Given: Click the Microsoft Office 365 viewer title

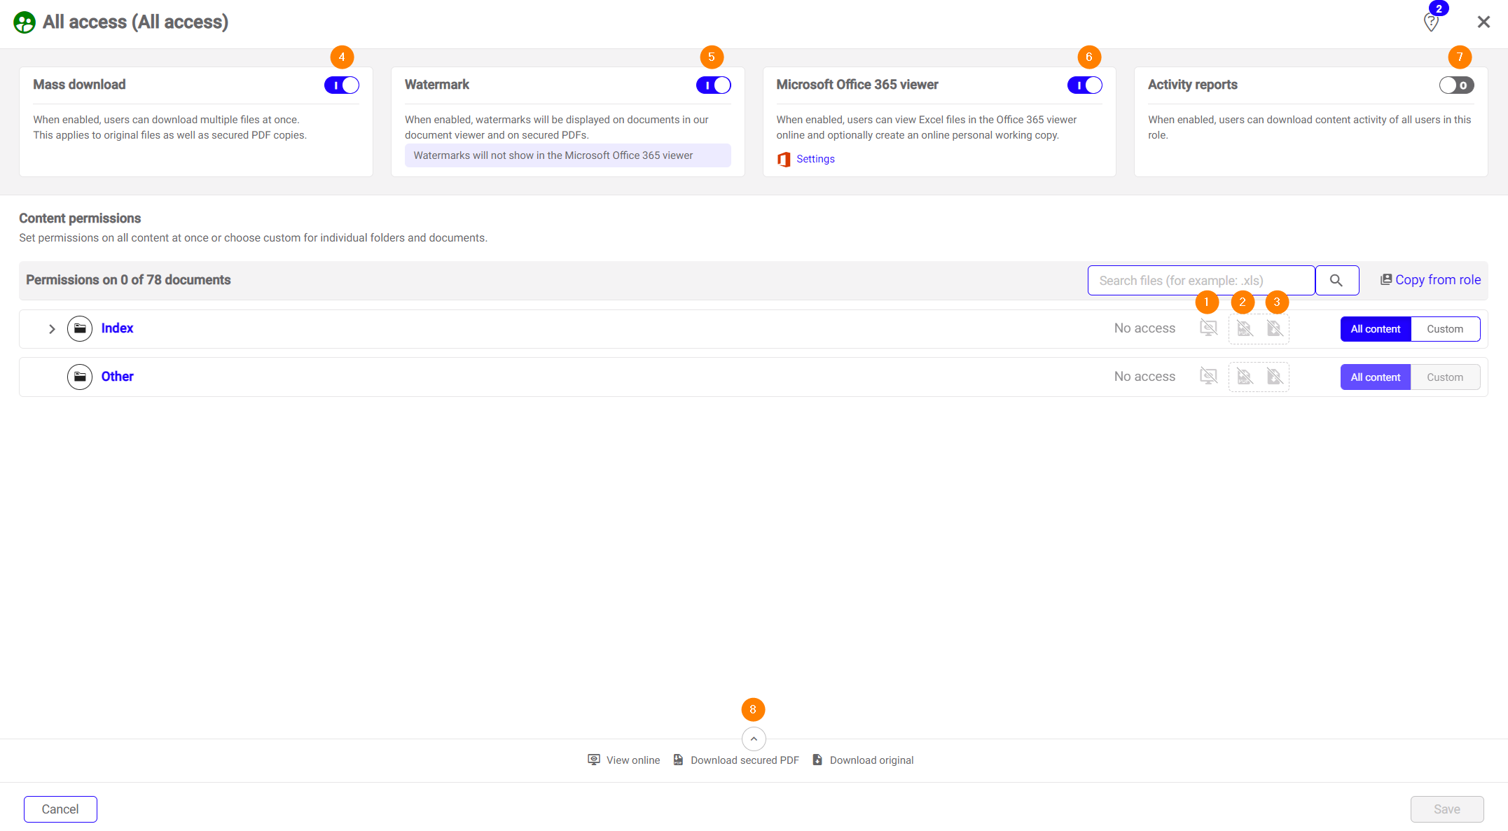Looking at the screenshot, I should [x=857, y=85].
